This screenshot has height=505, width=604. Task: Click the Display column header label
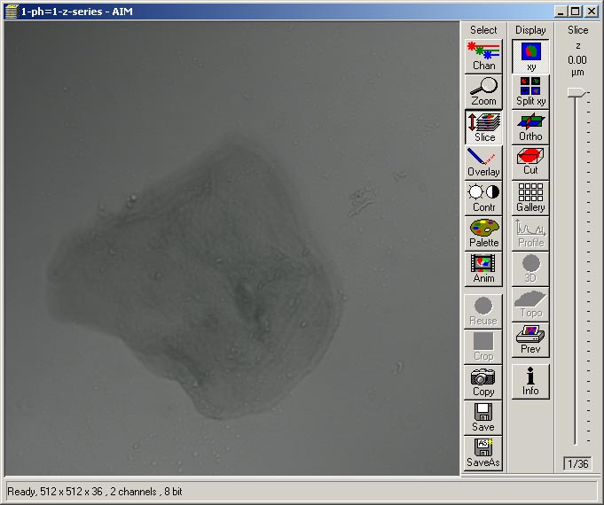530,30
